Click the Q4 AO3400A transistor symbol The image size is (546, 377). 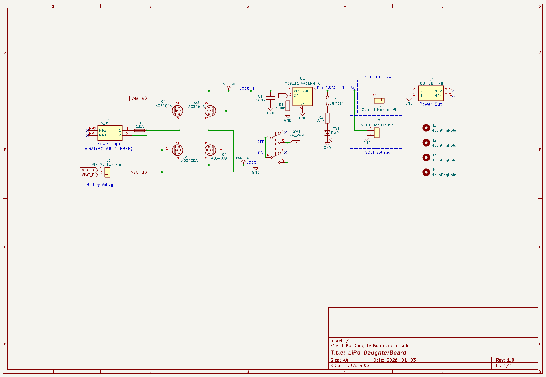pyautogui.click(x=210, y=150)
